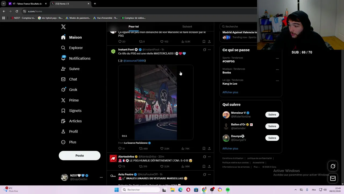
Task: Open options for Kang In Lee trend
Action: 277,81
